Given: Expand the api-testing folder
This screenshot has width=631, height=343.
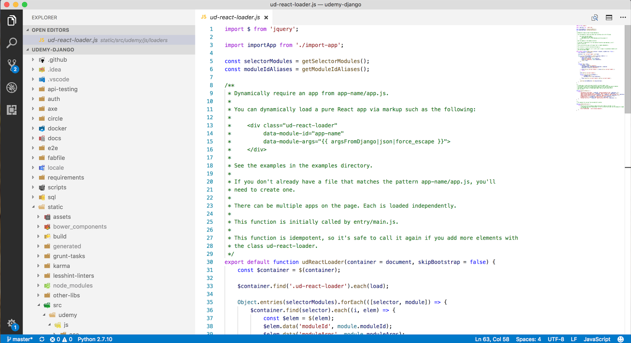Looking at the screenshot, I should (62, 89).
